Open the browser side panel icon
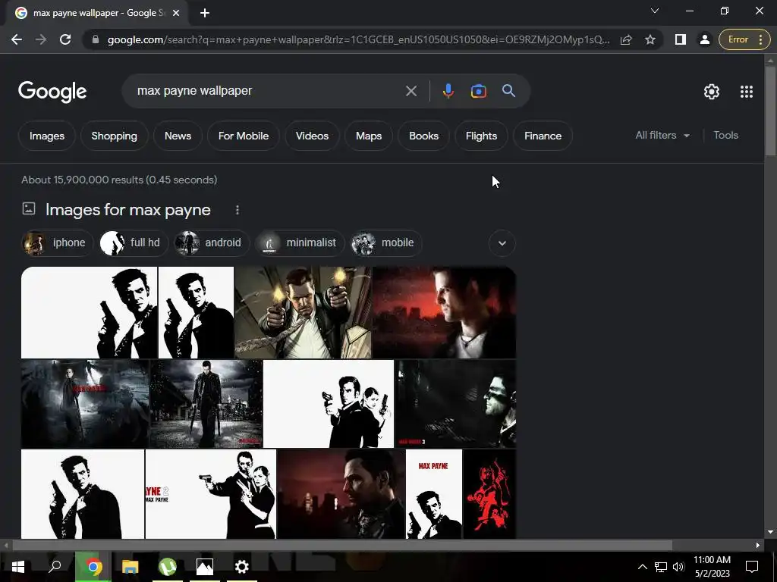The width and height of the screenshot is (777, 582). (681, 39)
